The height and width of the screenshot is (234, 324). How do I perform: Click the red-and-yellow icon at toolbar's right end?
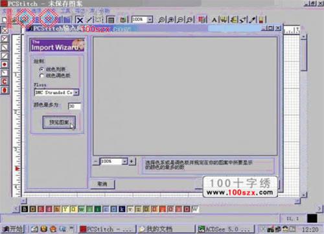261,20
